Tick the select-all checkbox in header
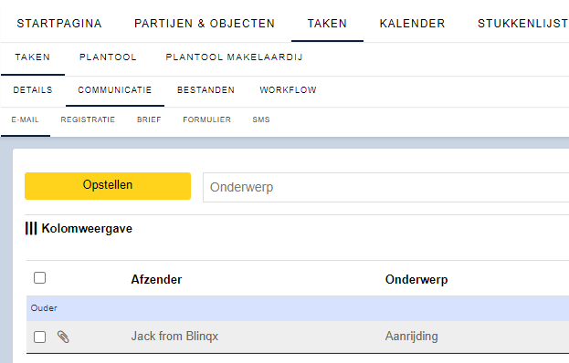 coord(40,278)
